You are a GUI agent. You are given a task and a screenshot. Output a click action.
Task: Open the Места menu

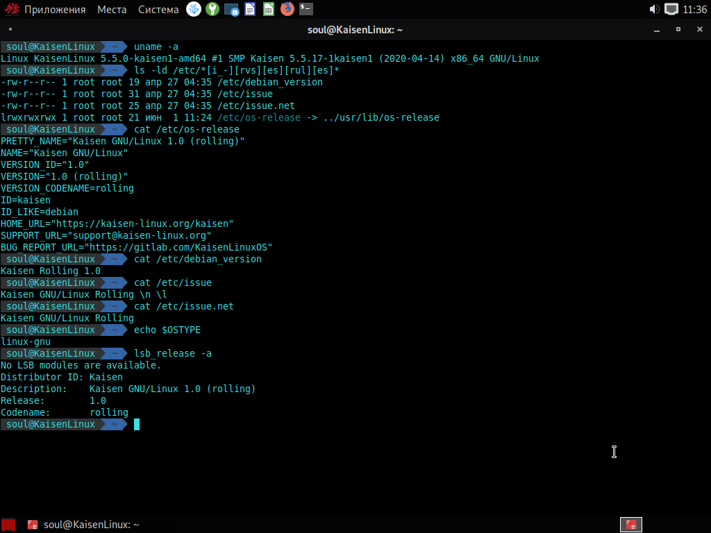click(112, 10)
